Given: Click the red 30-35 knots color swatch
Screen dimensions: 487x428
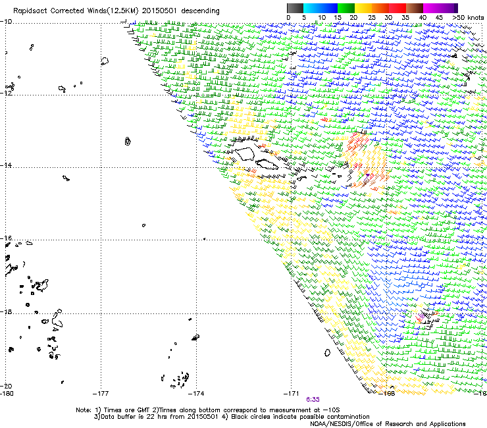Looking at the screenshot, I should (397, 8).
